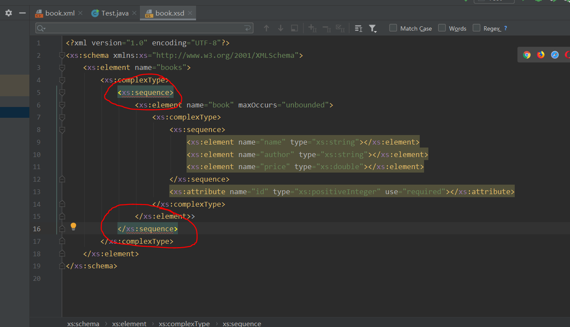Enable Regex checkbox
Image resolution: width=570 pixels, height=327 pixels.
click(x=476, y=28)
